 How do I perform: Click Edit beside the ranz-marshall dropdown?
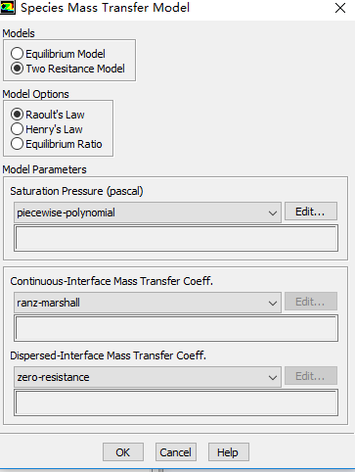[x=311, y=302]
